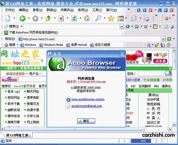This screenshot has width=178, height=145.
Task: Expand the Back button history arrow
Action: [x=29, y=18]
